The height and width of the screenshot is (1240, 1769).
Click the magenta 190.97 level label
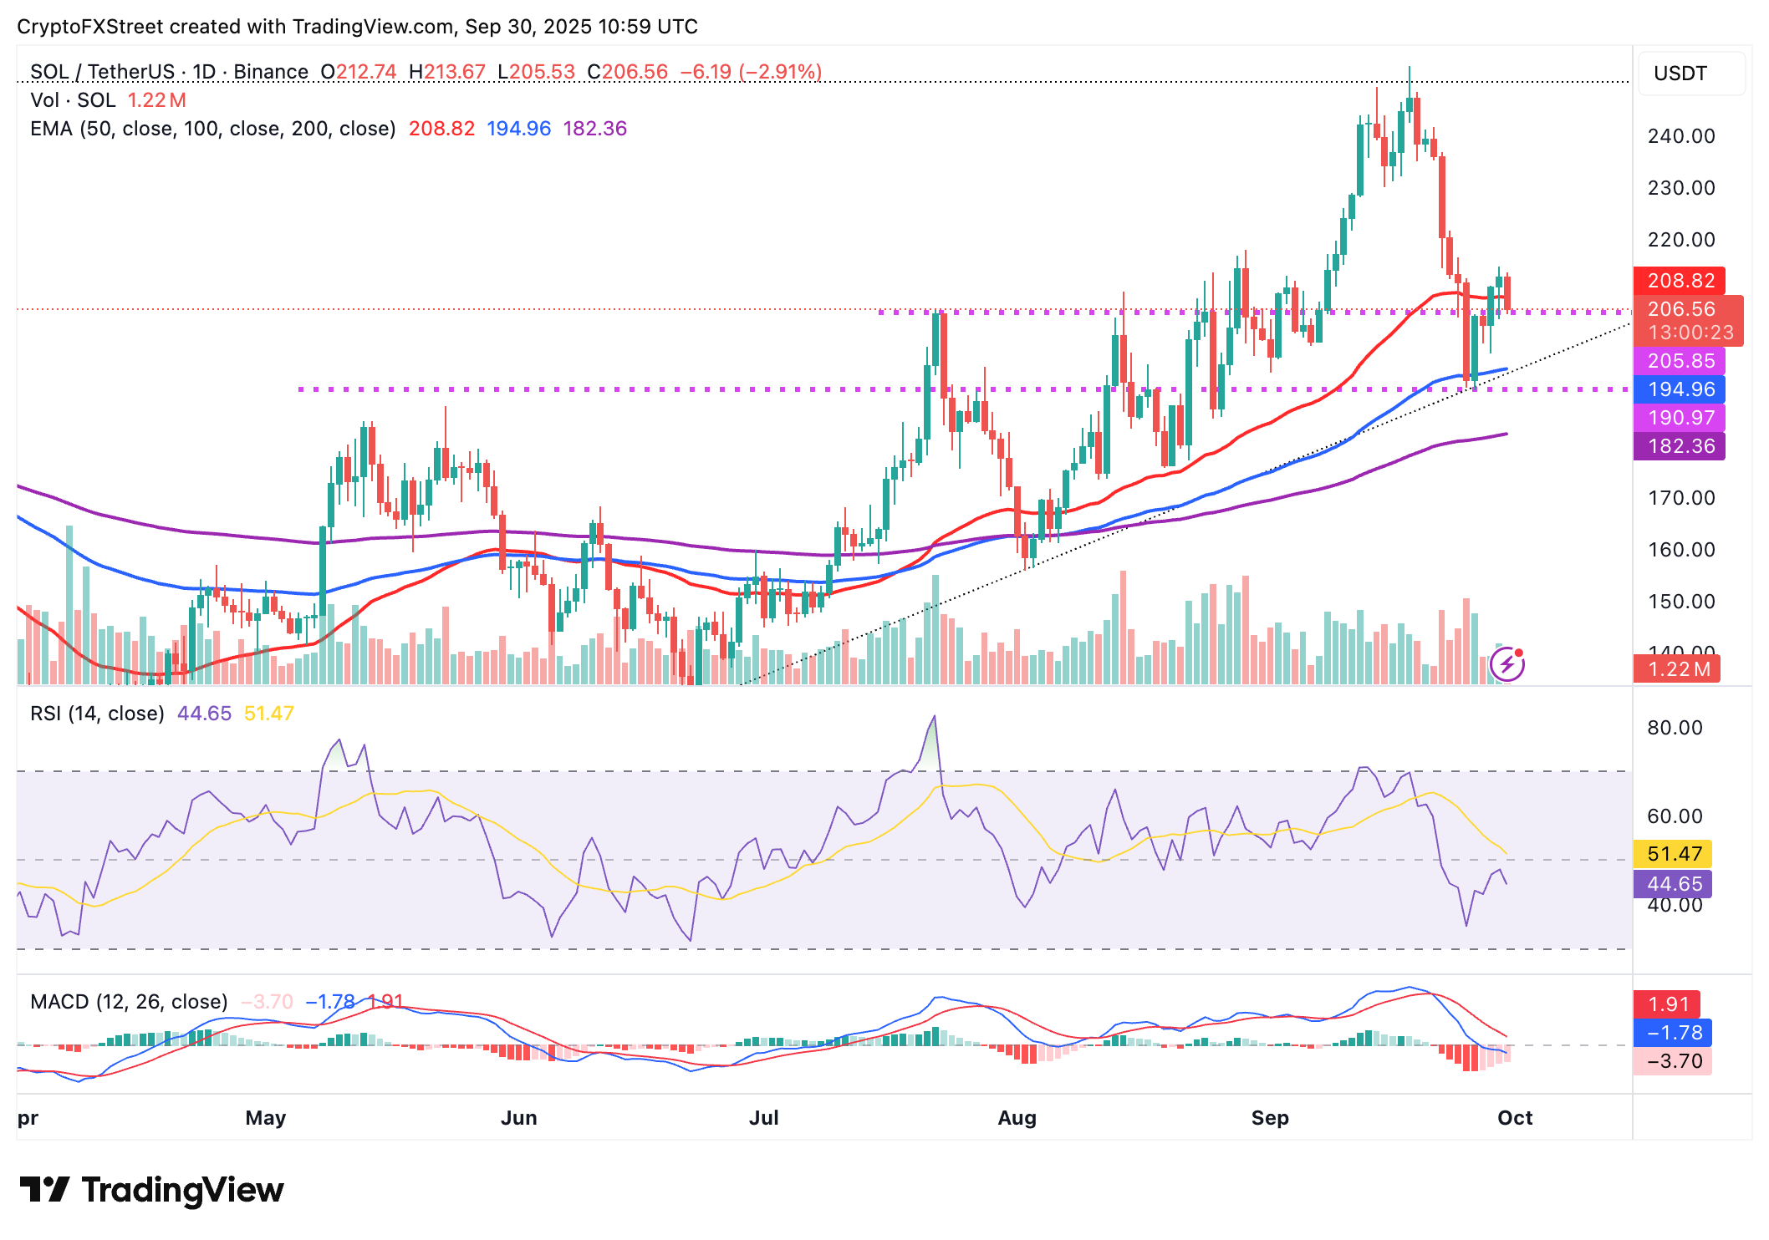(x=1680, y=418)
